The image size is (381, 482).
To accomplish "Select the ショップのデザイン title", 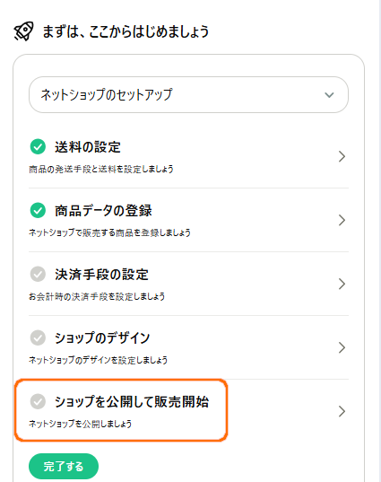I will (102, 337).
